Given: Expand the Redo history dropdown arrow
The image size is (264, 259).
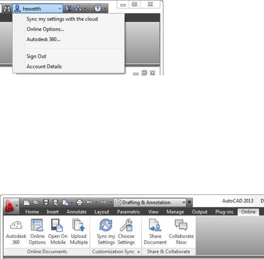Looking at the screenshot, I should 111,202.
